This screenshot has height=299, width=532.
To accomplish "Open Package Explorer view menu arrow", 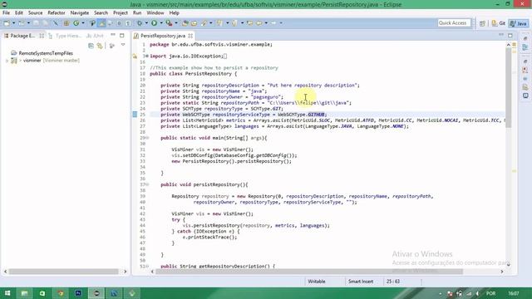I will [x=123, y=45].
